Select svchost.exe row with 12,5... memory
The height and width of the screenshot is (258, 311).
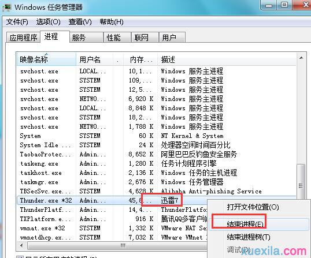pos(157,89)
